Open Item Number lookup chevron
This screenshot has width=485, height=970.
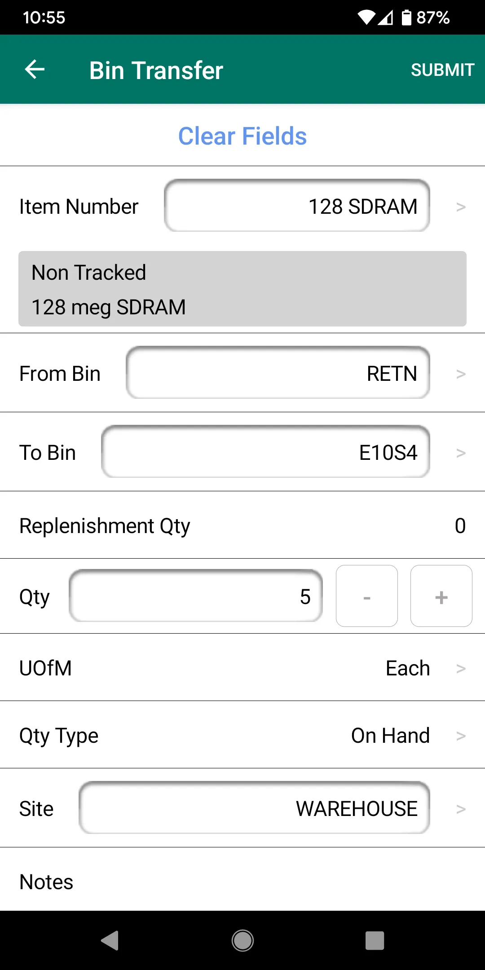tap(461, 207)
